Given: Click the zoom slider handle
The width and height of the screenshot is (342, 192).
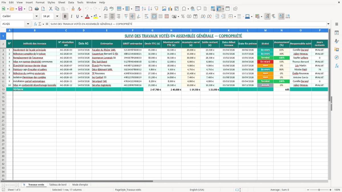Looking at the screenshot, I should (x=319, y=190).
